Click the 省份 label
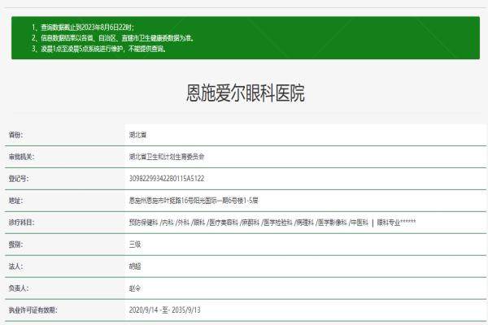The image size is (488, 325). point(15,135)
